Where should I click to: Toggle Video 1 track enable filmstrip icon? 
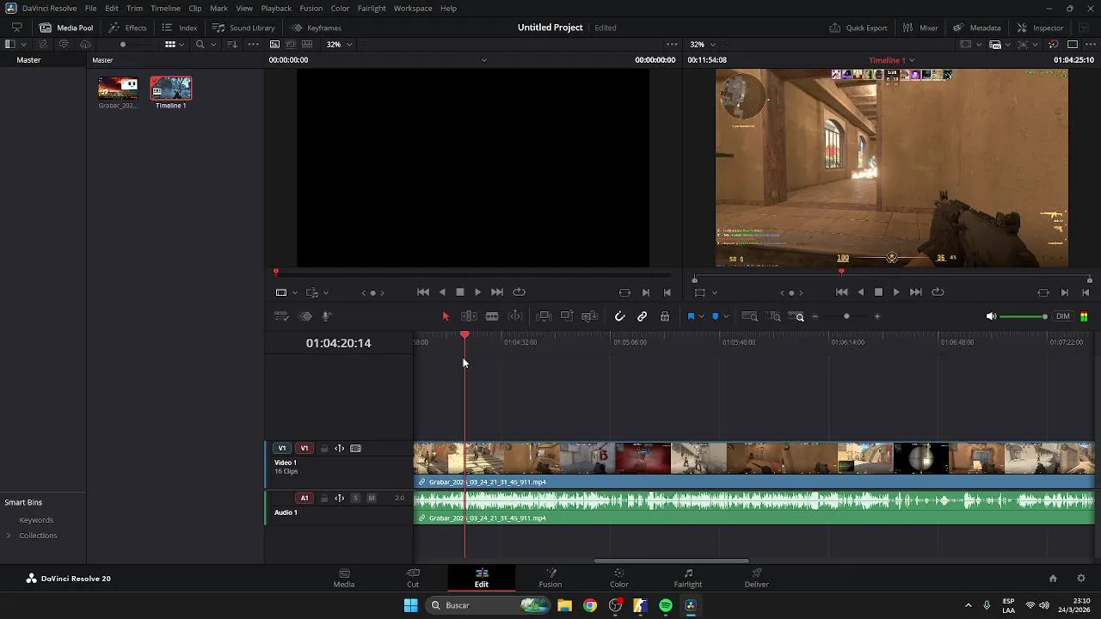pyautogui.click(x=355, y=449)
